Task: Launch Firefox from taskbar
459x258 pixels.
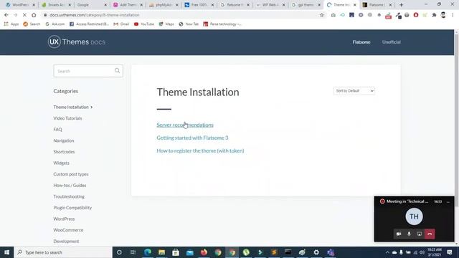Action: pyautogui.click(x=204, y=252)
